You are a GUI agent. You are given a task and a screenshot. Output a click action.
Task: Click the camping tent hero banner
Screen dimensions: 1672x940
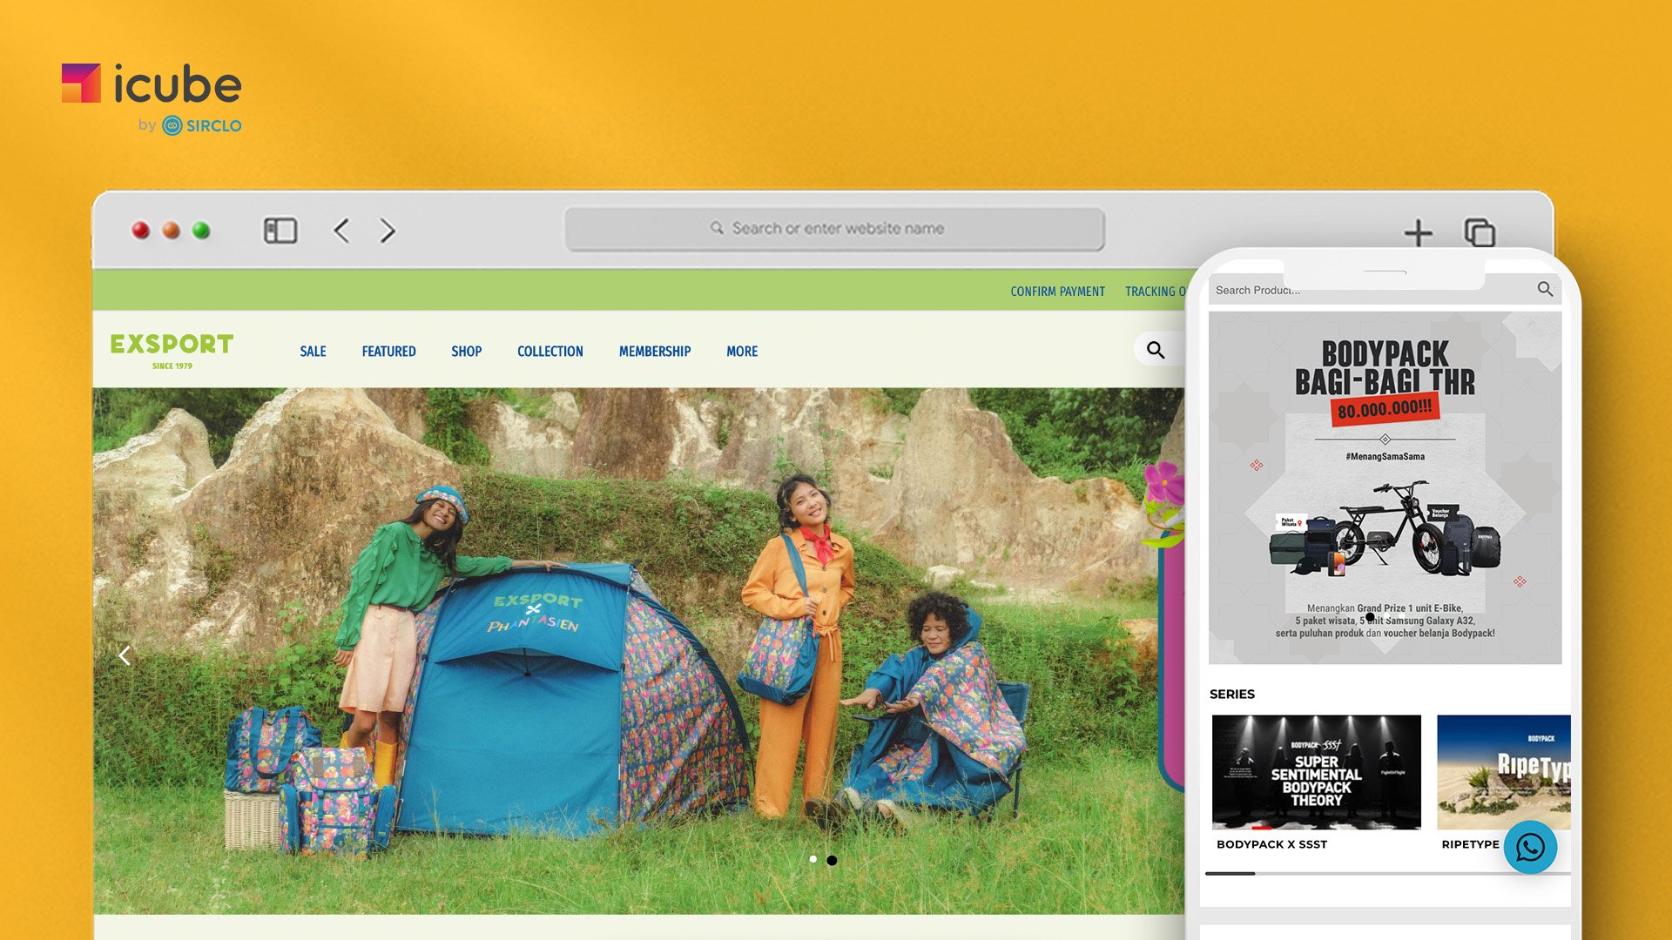pos(638,650)
